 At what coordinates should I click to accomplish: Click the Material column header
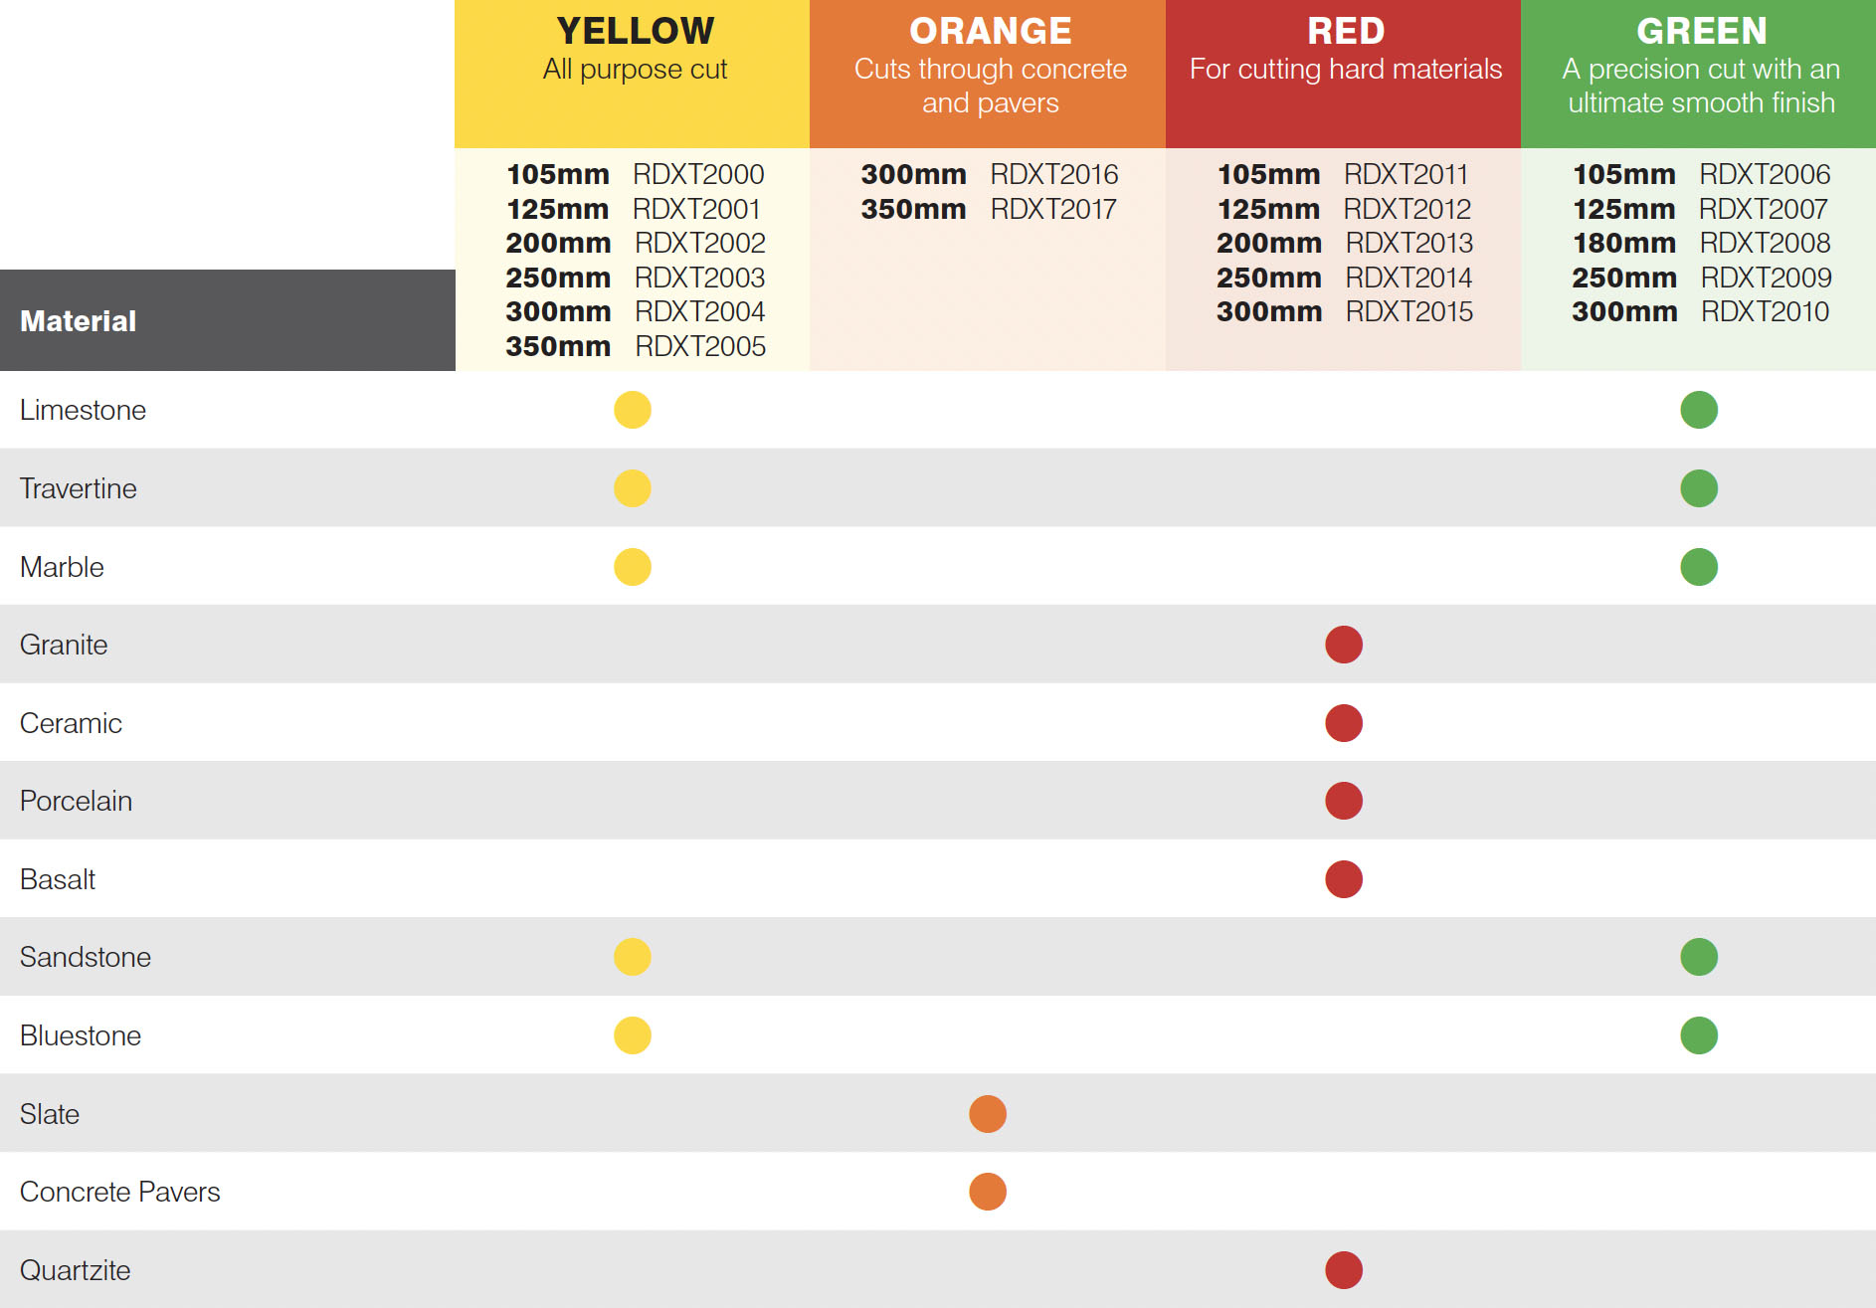point(228,320)
